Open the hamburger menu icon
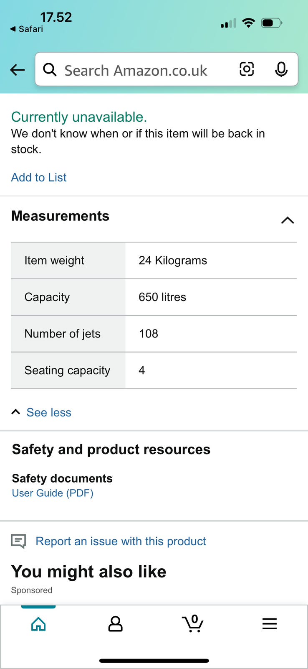Viewport: 308px width, 669px height. (x=270, y=624)
